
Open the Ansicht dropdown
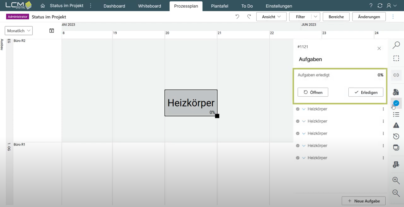tap(271, 17)
